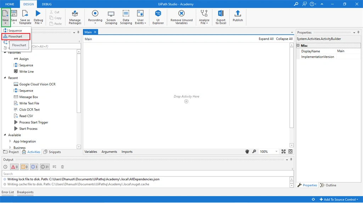Switch to the Project panel tab

tap(11, 152)
